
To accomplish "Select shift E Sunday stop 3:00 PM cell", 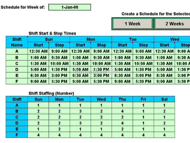I will [x=59, y=75].
